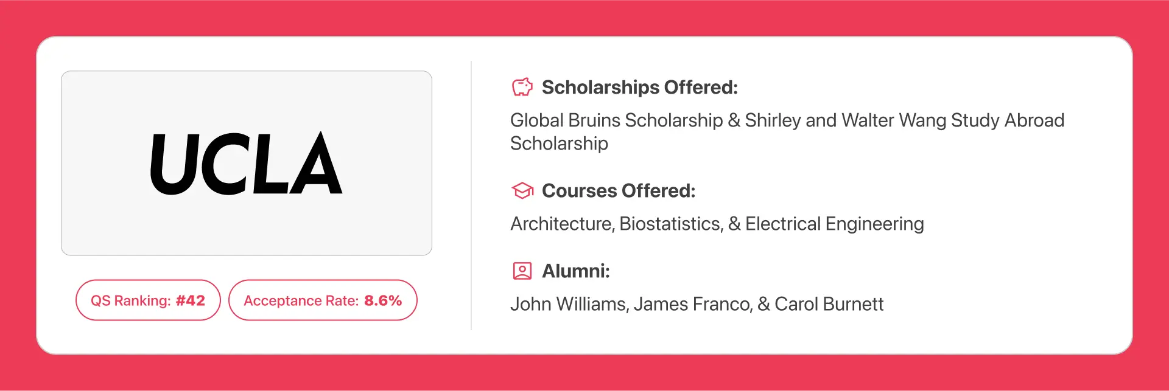Click the Global Bruins Scholarship text
This screenshot has height=391, width=1169.
click(x=617, y=120)
